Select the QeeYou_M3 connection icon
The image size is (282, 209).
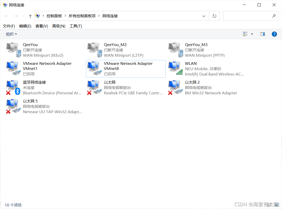176,50
